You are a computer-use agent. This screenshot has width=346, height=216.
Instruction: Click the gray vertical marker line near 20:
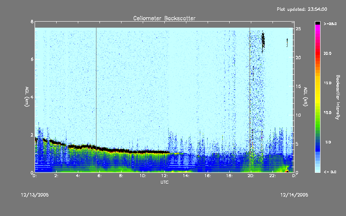point(250,100)
